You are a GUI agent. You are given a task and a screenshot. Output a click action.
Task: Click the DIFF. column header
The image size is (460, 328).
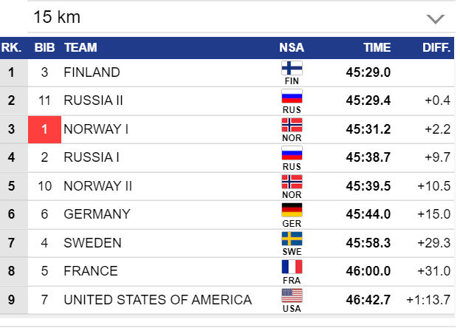(436, 48)
